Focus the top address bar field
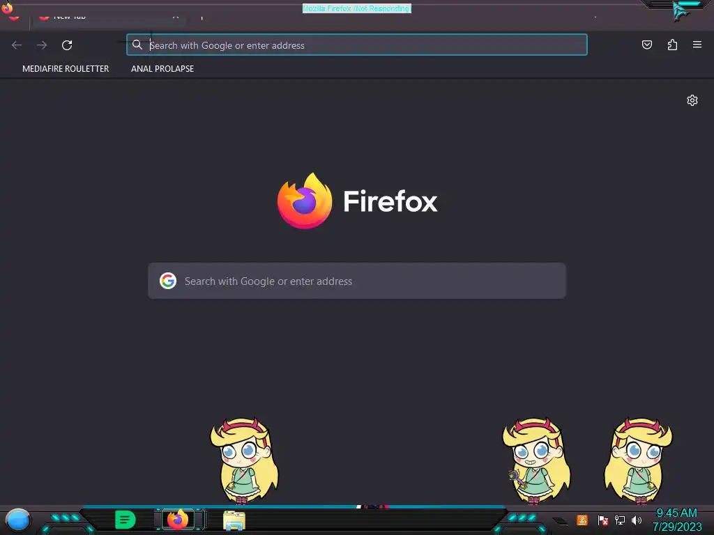This screenshot has height=535, width=714. pyautogui.click(x=357, y=45)
